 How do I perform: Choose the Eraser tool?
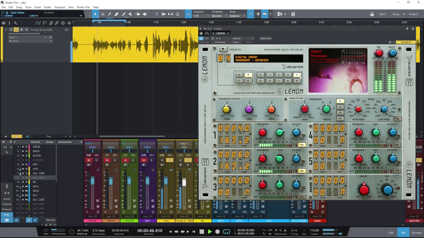117,14
